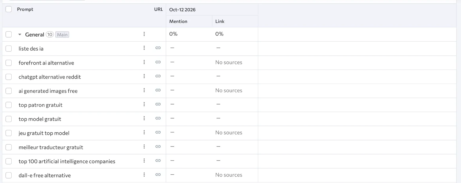Open three-dot menu for 'chatgpt alternative reddit'
The width and height of the screenshot is (461, 183).
click(x=144, y=76)
